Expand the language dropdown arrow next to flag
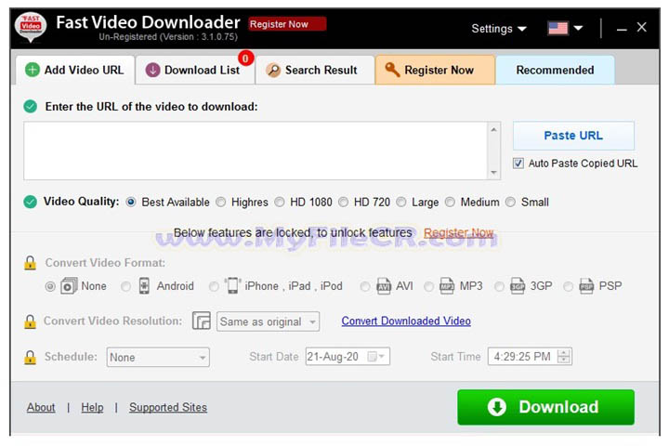 (578, 28)
